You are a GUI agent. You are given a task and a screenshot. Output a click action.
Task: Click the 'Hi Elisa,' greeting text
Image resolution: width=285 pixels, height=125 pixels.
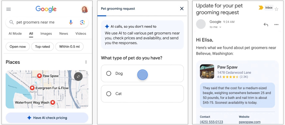click(205, 40)
